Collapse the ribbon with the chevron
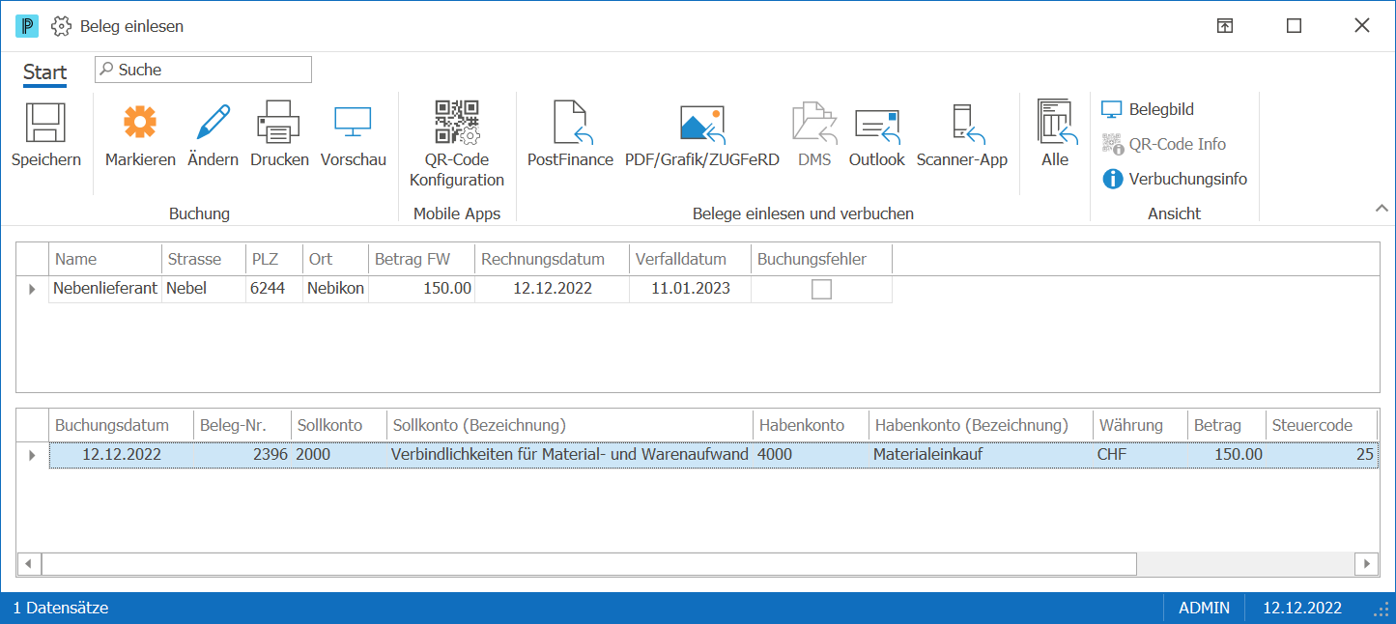The width and height of the screenshot is (1396, 624). [x=1381, y=208]
